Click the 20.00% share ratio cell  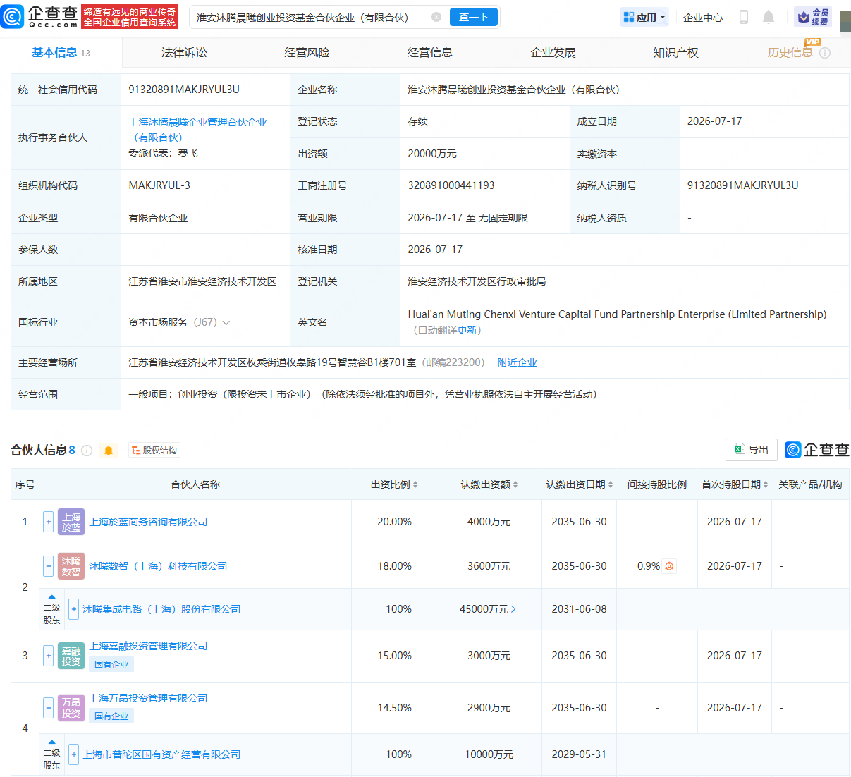394,522
